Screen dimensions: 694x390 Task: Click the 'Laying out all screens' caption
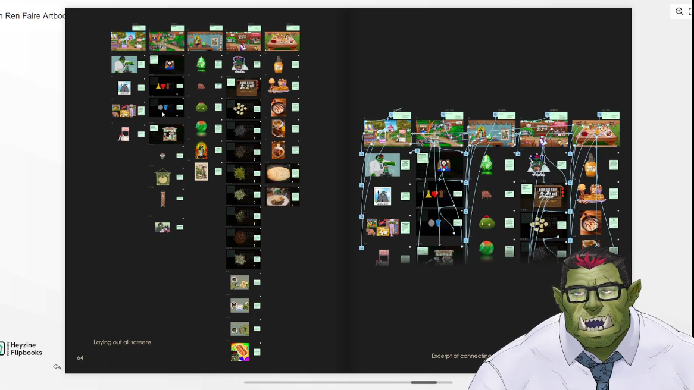pyautogui.click(x=122, y=342)
